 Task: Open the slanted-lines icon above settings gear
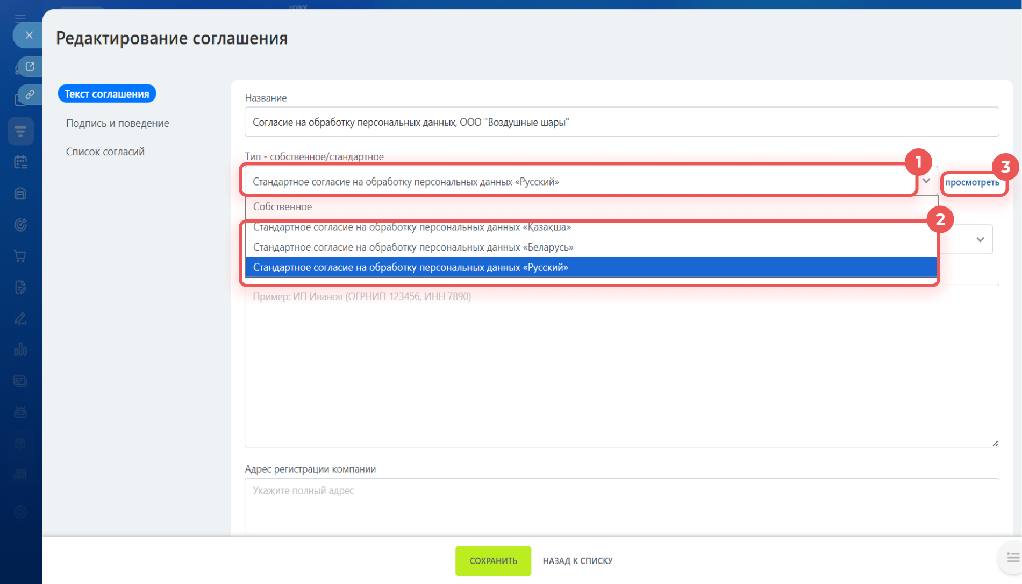[x=20, y=474]
